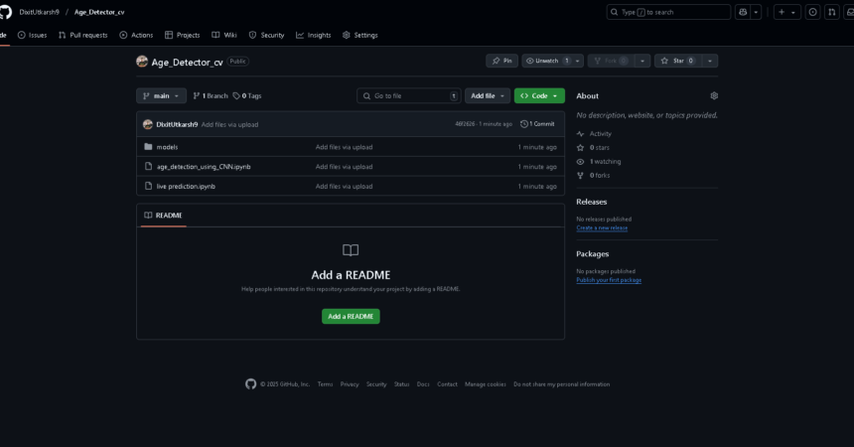Screen dimensions: 854x447
Task: Open the About settings gear icon
Action: point(714,96)
